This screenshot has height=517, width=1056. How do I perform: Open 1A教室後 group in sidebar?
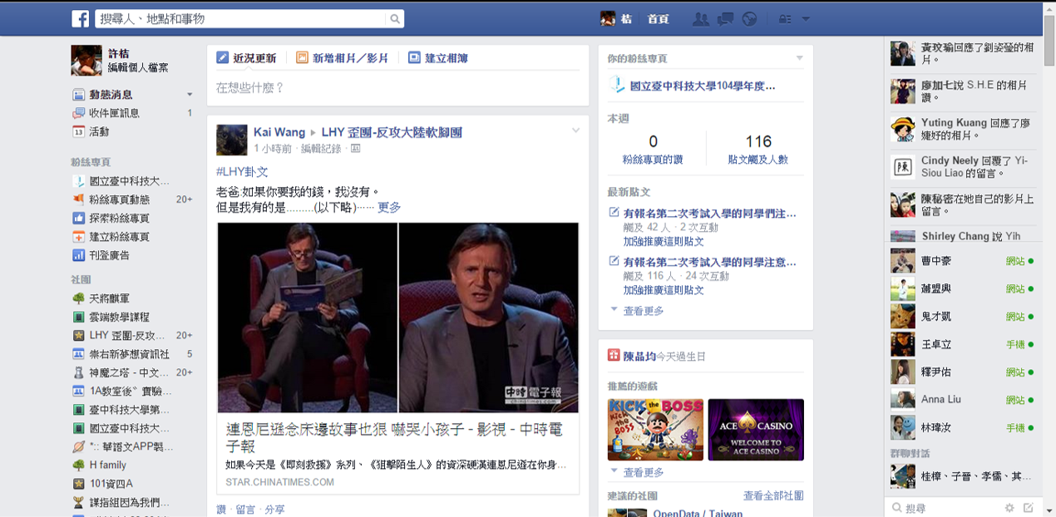tap(131, 391)
